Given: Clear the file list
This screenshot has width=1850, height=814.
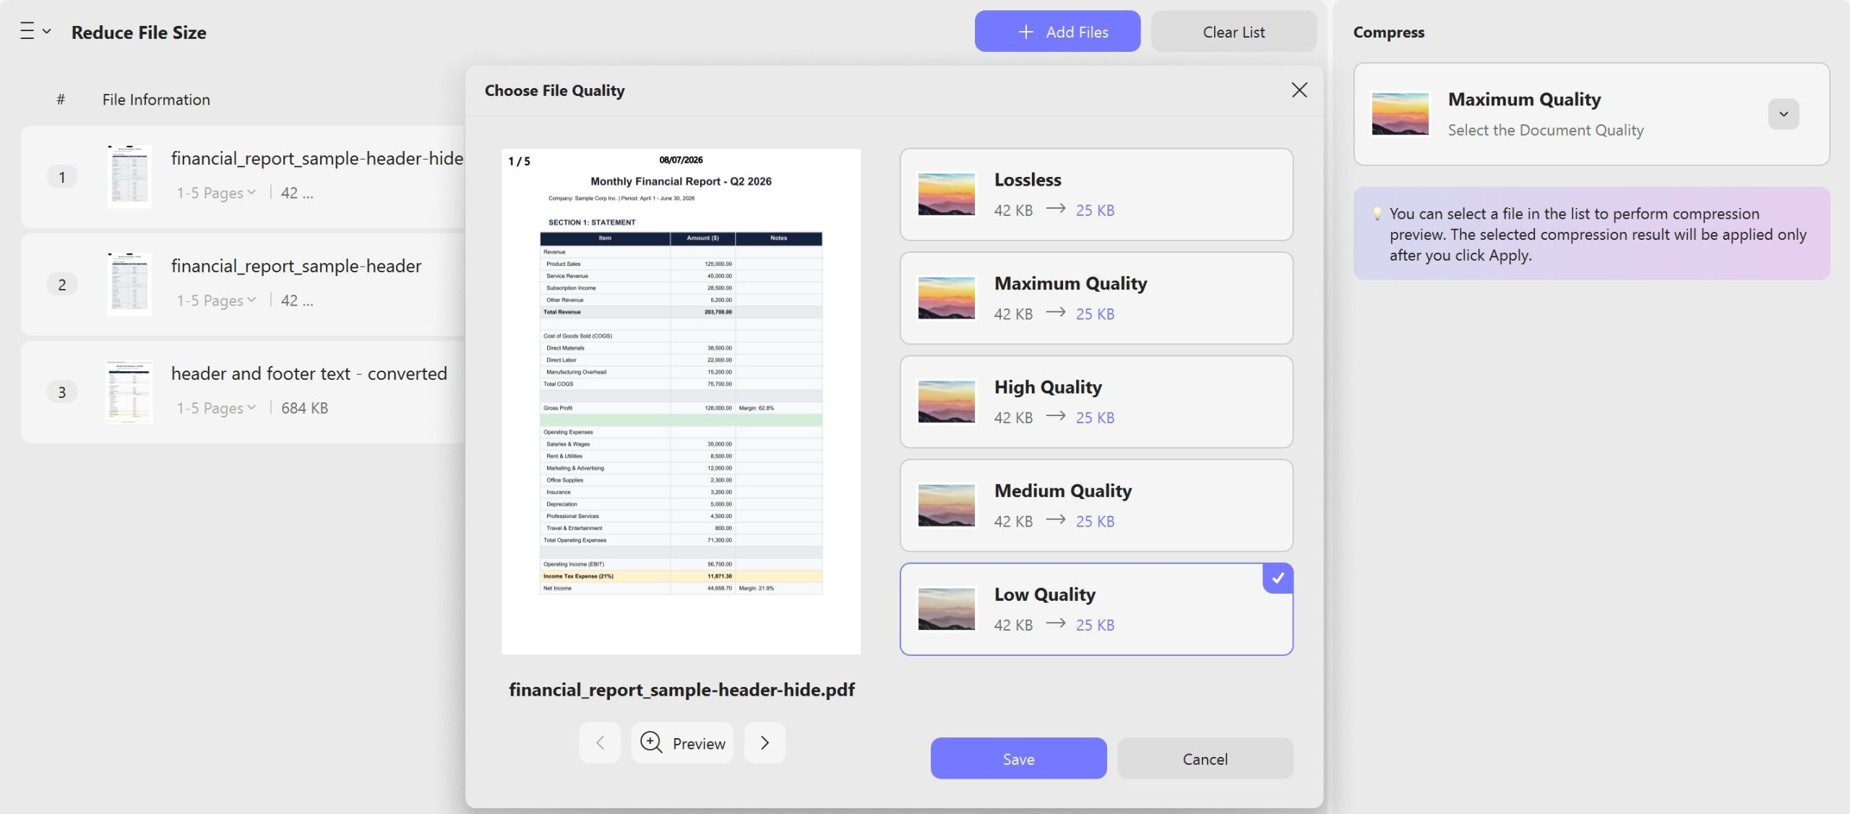Looking at the screenshot, I should tap(1233, 32).
